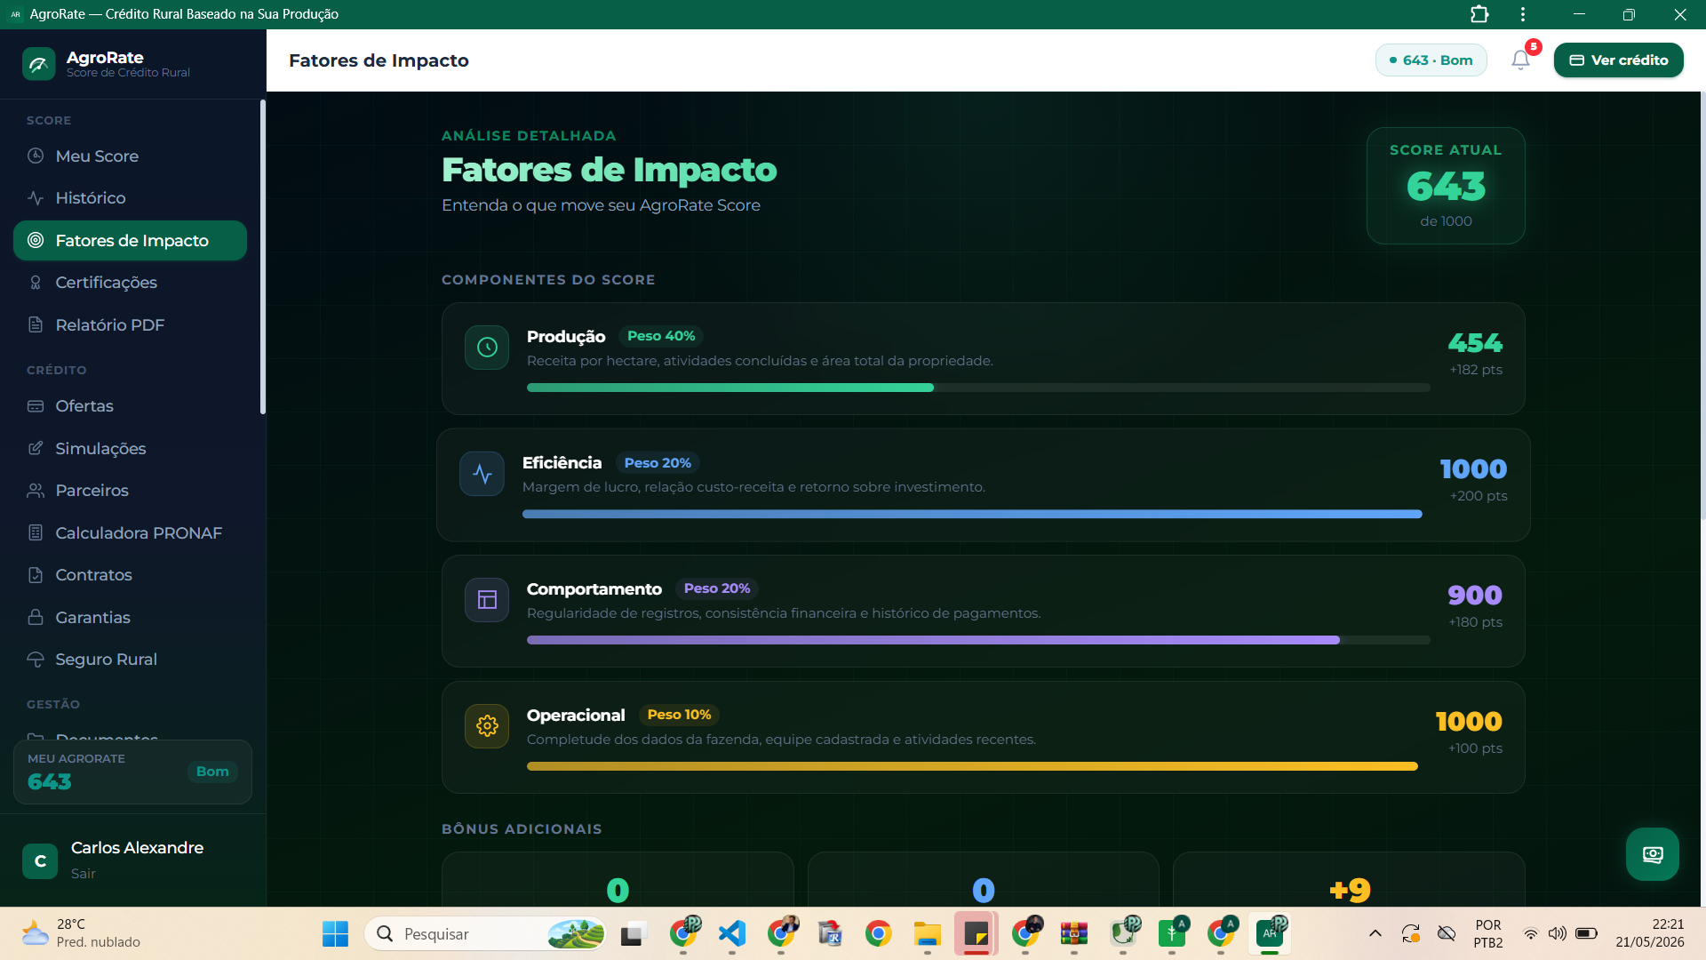Click the Meu Score gauge icon

pos(36,156)
